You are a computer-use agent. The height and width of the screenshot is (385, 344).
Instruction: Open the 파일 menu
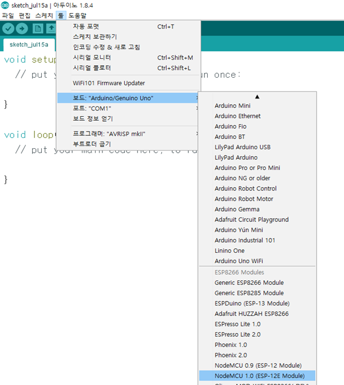pyautogui.click(x=8, y=15)
